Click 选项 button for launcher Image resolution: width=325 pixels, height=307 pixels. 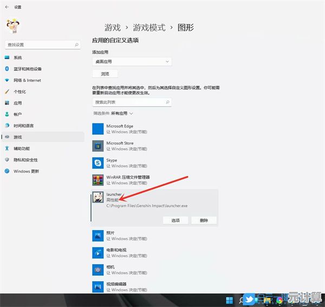[175, 220]
